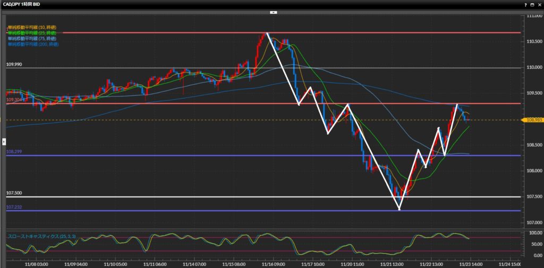Close the CAD/JPY chart window

click(x=539, y=4)
